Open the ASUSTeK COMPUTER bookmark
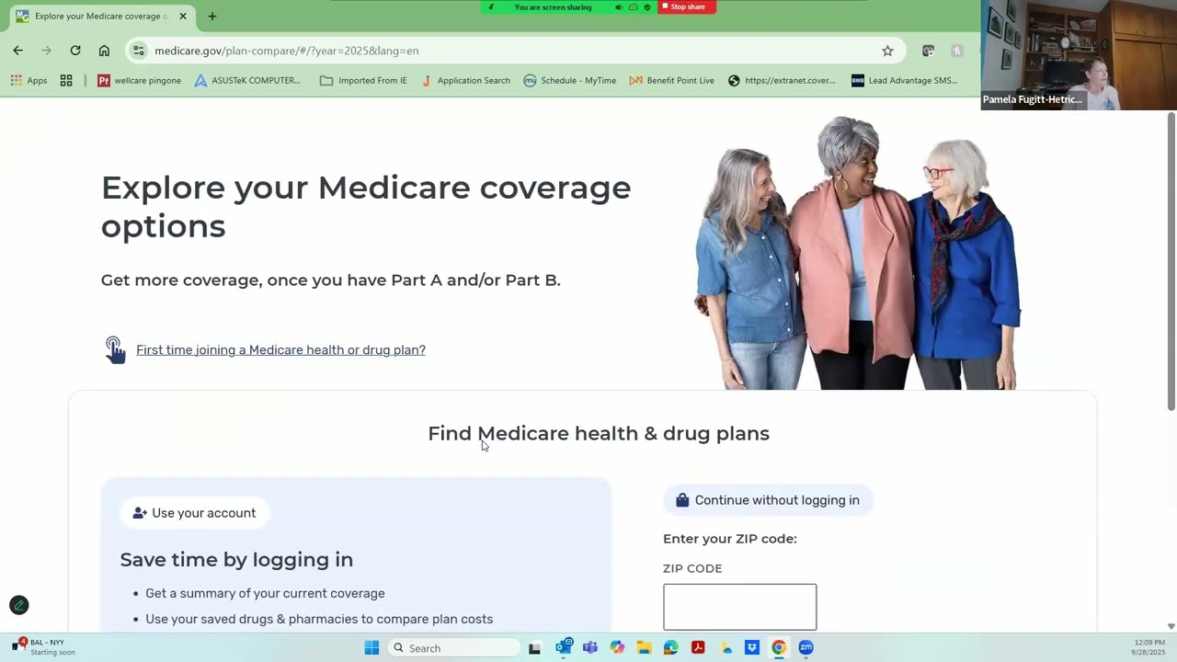This screenshot has width=1177, height=662. [x=247, y=80]
